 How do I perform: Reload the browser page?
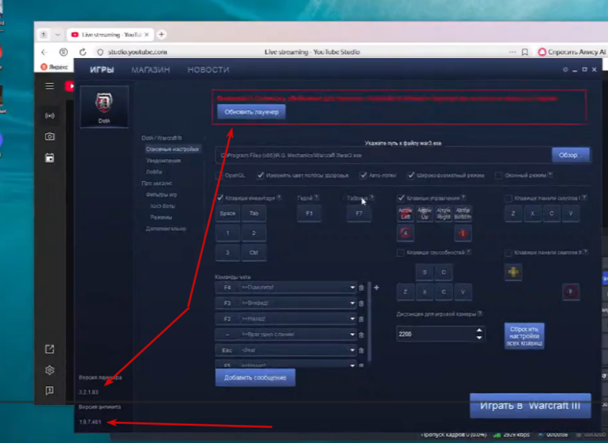(83, 52)
